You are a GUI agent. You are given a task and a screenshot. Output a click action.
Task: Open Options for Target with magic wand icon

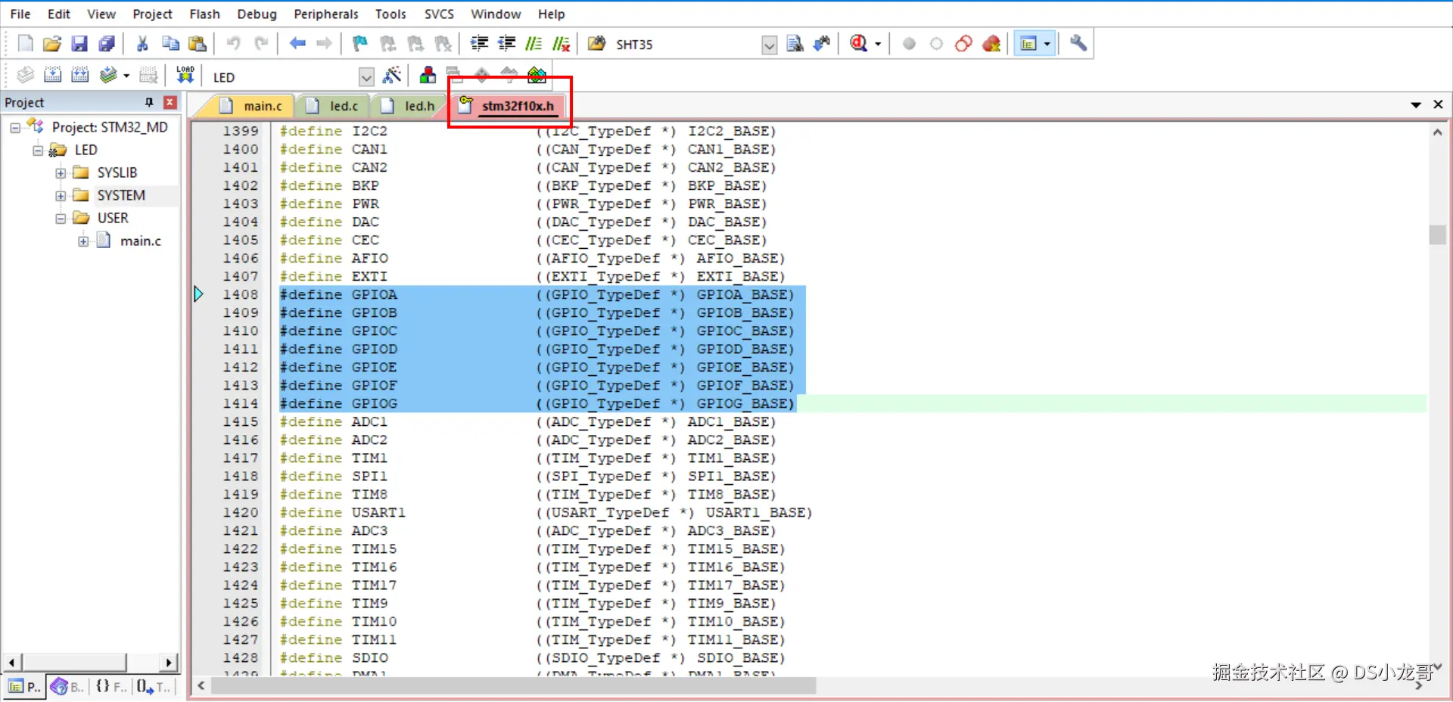pos(392,75)
